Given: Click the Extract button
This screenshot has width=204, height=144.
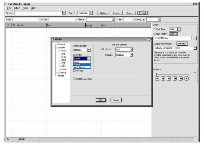Looking at the screenshot, I should pyautogui.click(x=142, y=13).
